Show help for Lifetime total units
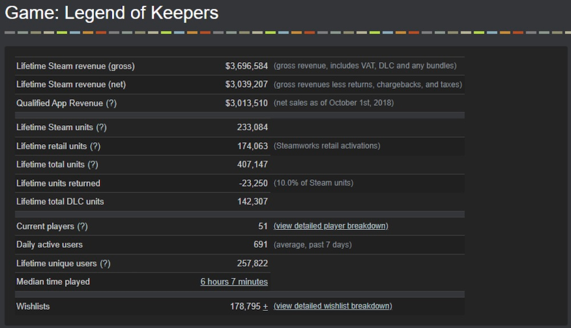 pos(93,165)
